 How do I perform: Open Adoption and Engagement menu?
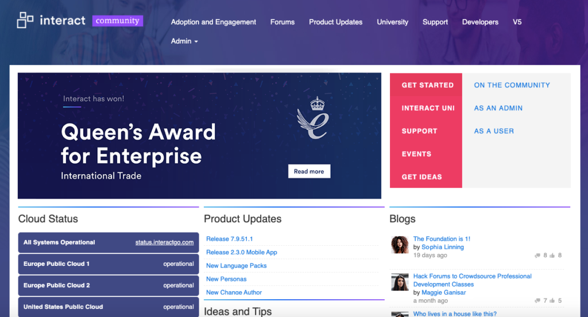coord(214,22)
